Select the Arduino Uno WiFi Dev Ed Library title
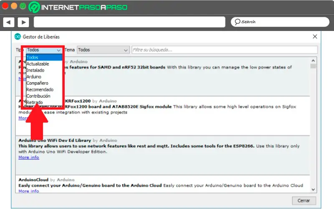334x209 pixels. click(55, 140)
